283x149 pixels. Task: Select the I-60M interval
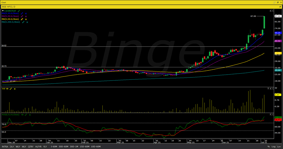coord(54,147)
